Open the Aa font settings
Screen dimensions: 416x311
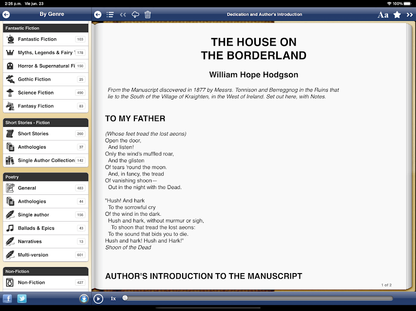[383, 15]
